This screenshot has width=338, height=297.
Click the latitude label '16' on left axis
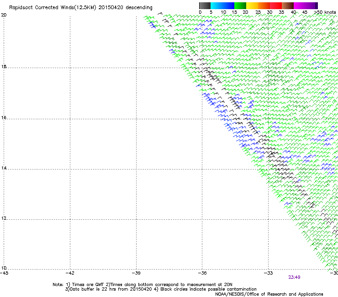pos(4,117)
